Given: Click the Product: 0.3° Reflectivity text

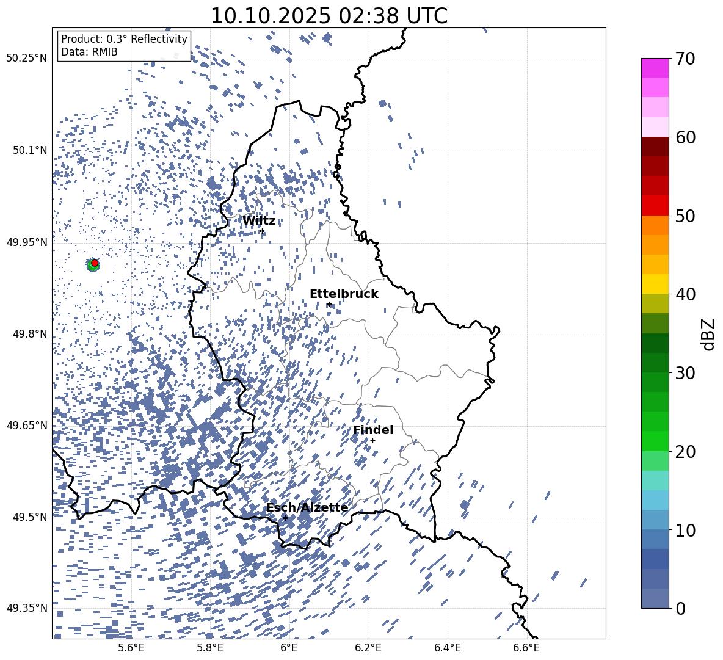Looking at the screenshot, I should click(124, 38).
